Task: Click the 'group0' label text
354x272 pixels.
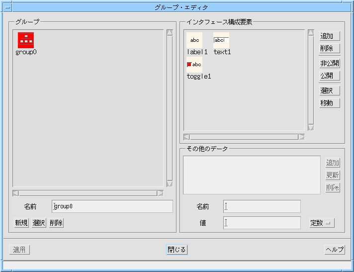Action: pos(26,52)
